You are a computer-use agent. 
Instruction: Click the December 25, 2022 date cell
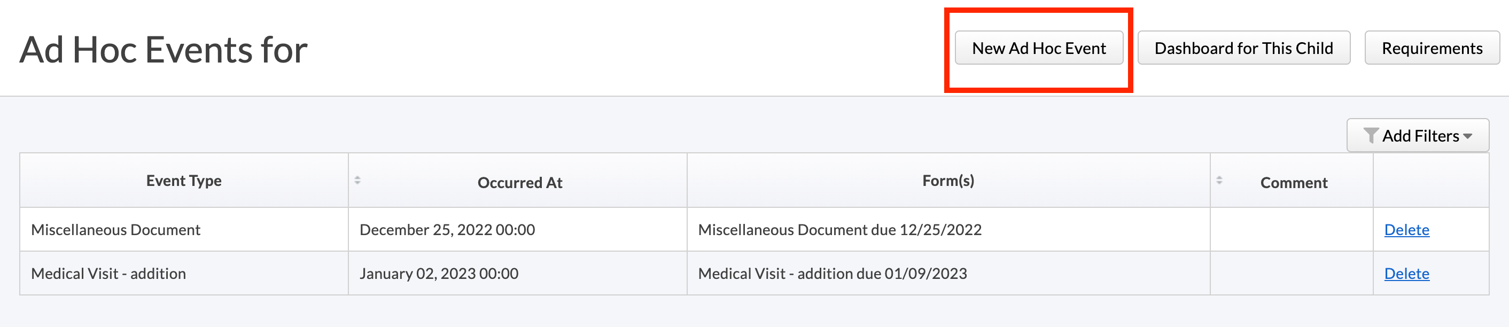tap(447, 230)
